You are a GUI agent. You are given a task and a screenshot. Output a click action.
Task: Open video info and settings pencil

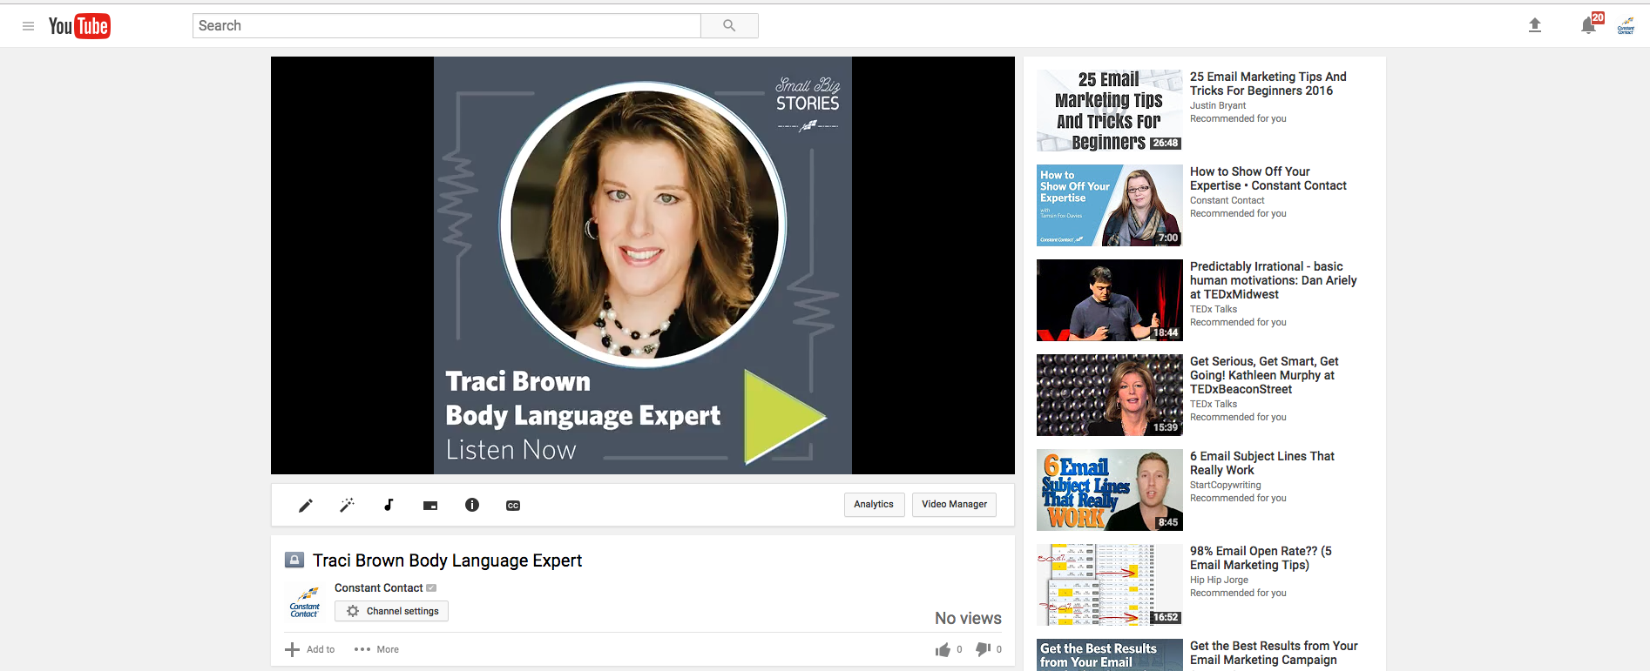tap(306, 505)
